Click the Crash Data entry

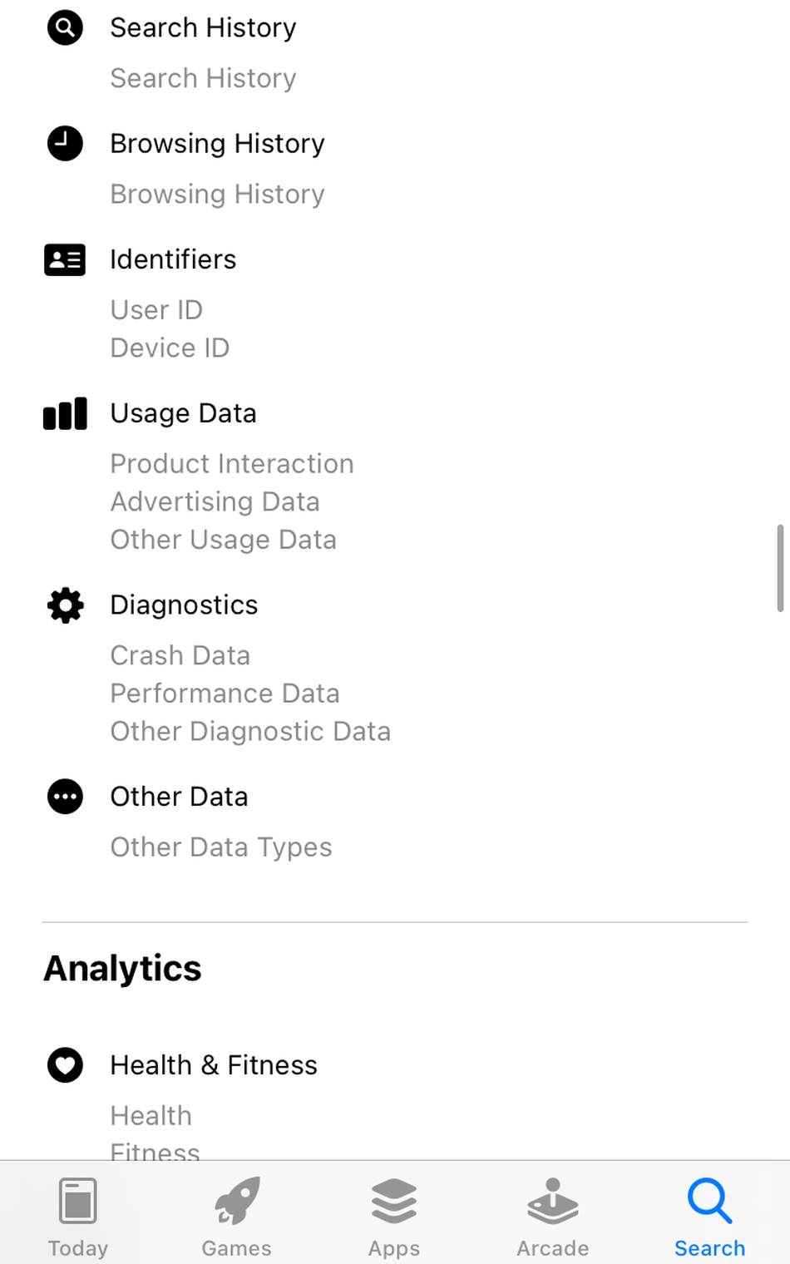180,655
